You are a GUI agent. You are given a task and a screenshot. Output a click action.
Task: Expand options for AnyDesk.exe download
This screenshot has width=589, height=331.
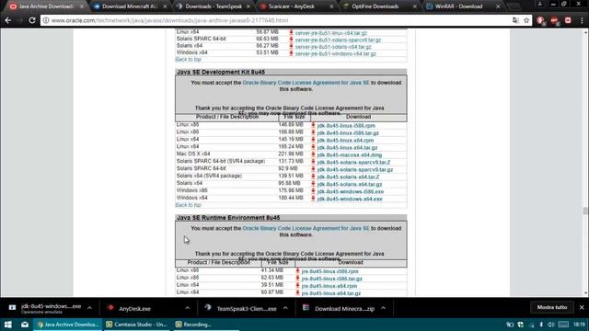(x=188, y=308)
